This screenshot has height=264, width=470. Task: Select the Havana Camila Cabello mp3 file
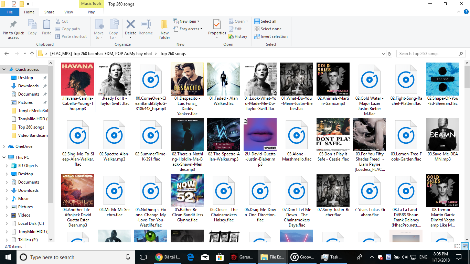(x=78, y=87)
